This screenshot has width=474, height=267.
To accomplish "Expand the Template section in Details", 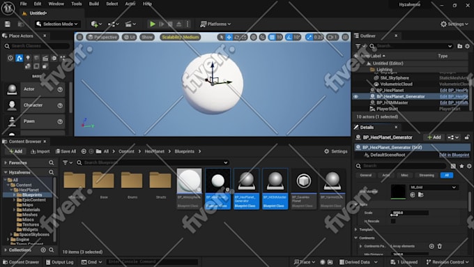I will point(355,229).
